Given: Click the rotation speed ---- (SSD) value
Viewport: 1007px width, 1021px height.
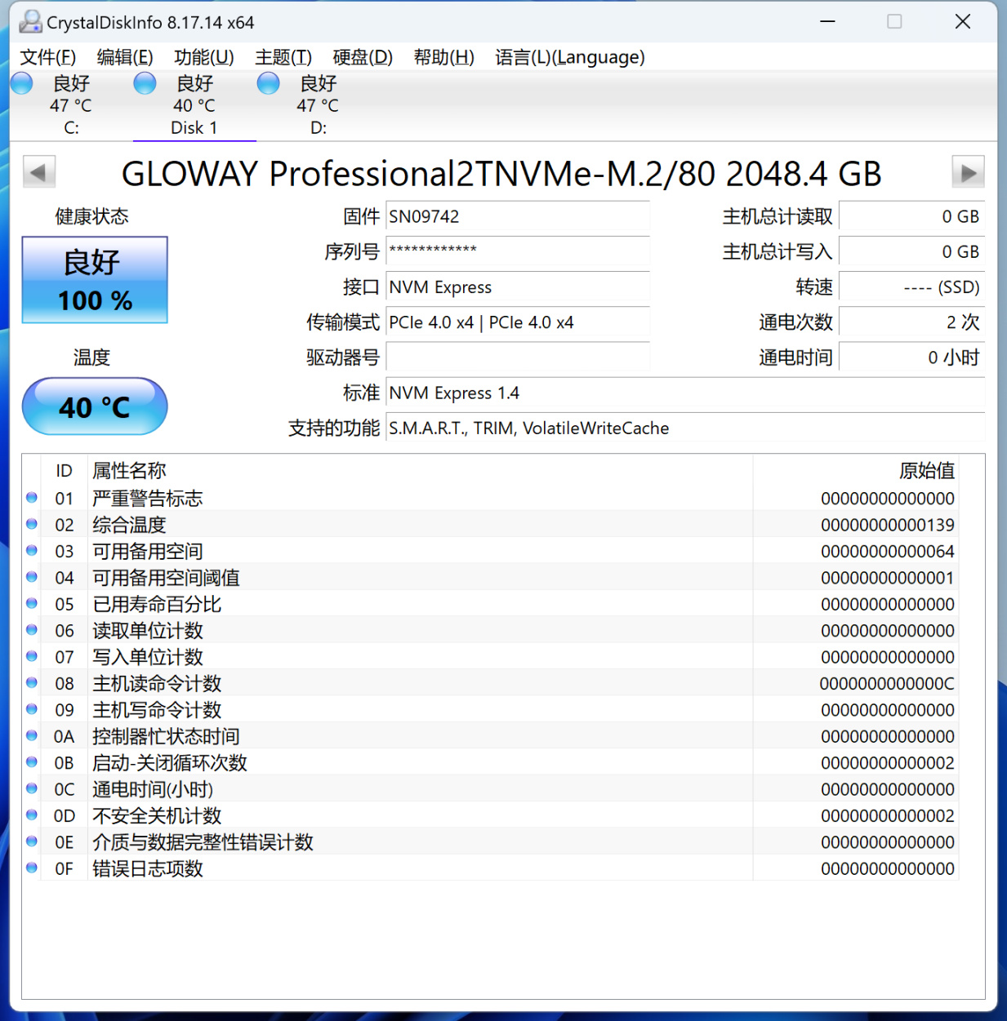Looking at the screenshot, I should [911, 287].
